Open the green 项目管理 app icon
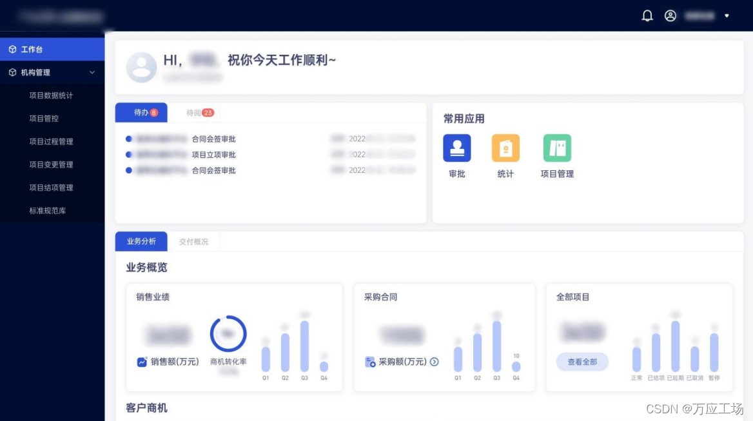Viewport: 753px width, 421px height. [x=557, y=148]
